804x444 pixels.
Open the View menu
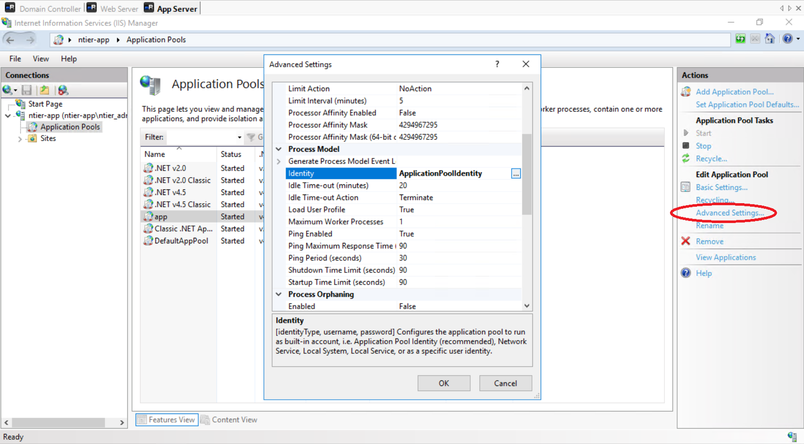tap(41, 59)
